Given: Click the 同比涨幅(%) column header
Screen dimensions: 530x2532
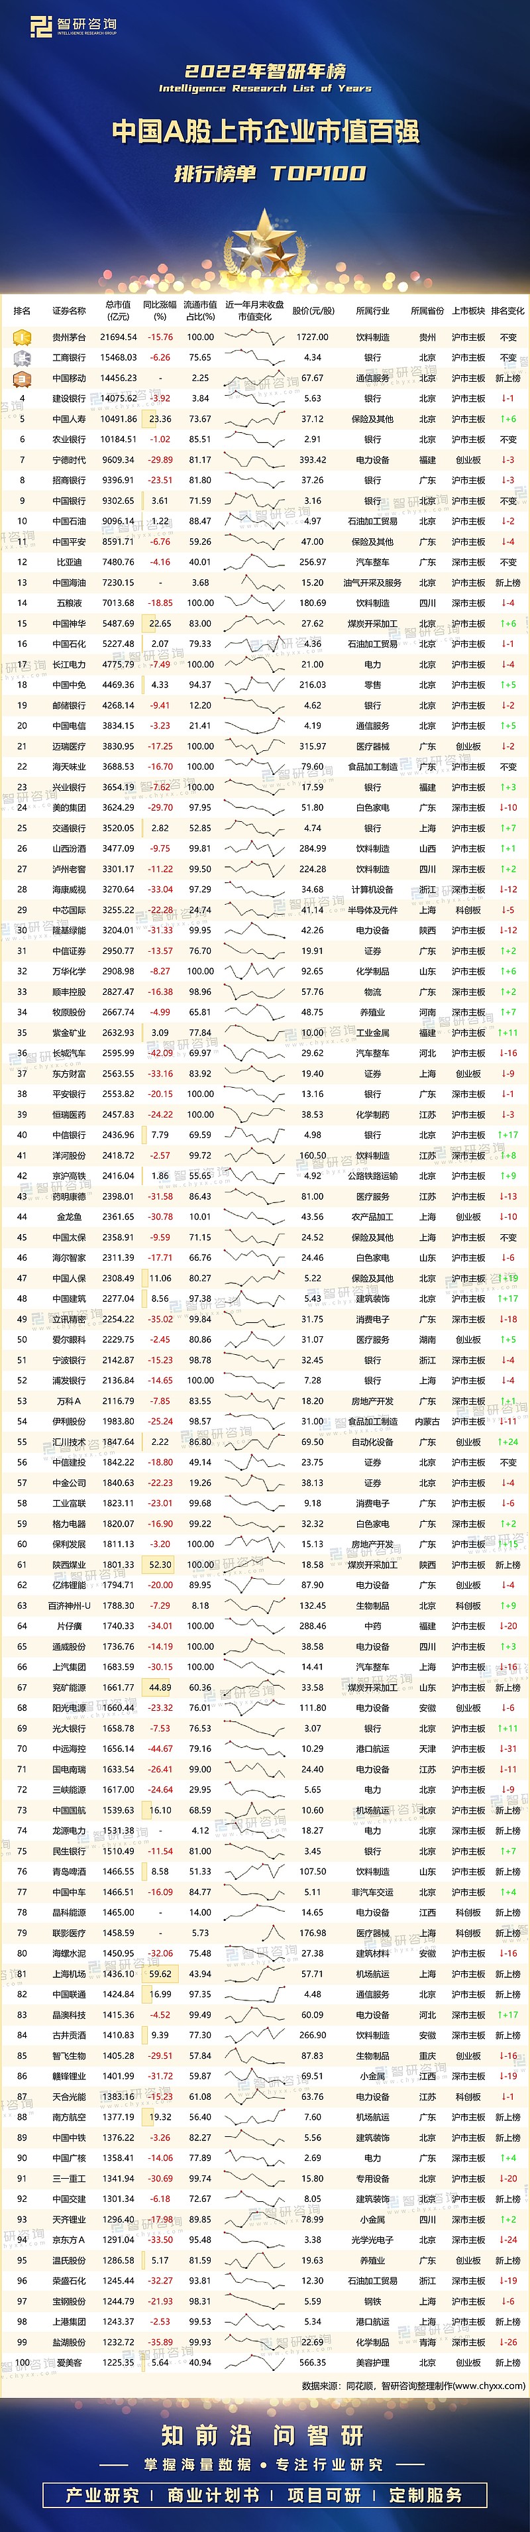Looking at the screenshot, I should coord(160,311).
